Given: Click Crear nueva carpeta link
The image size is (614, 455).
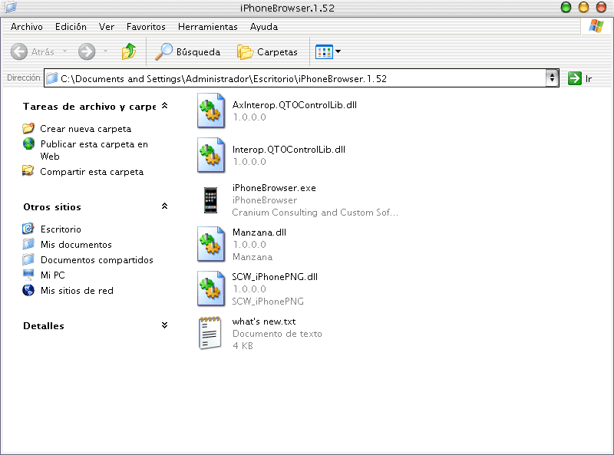Looking at the screenshot, I should 85,129.
